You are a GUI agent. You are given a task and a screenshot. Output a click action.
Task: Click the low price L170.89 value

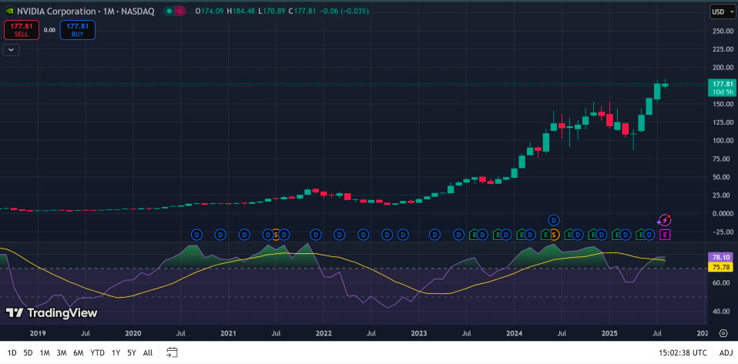pyautogui.click(x=273, y=12)
